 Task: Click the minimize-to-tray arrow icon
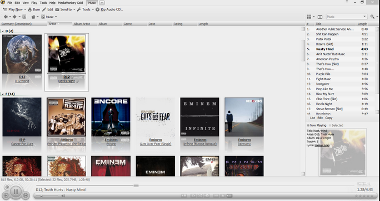[x=347, y=2]
